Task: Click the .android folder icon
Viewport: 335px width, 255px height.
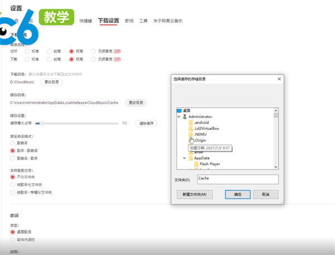Action: [x=190, y=123]
